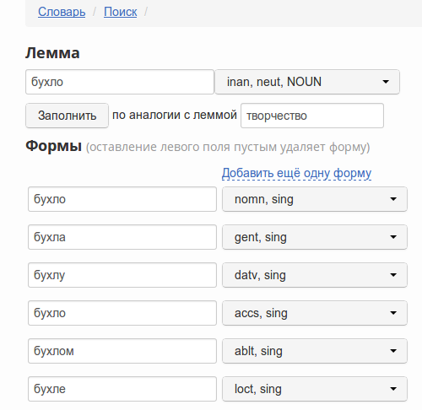Open the nomn, sing dropdown
Viewport: 422px width, 410px height.
click(x=315, y=199)
